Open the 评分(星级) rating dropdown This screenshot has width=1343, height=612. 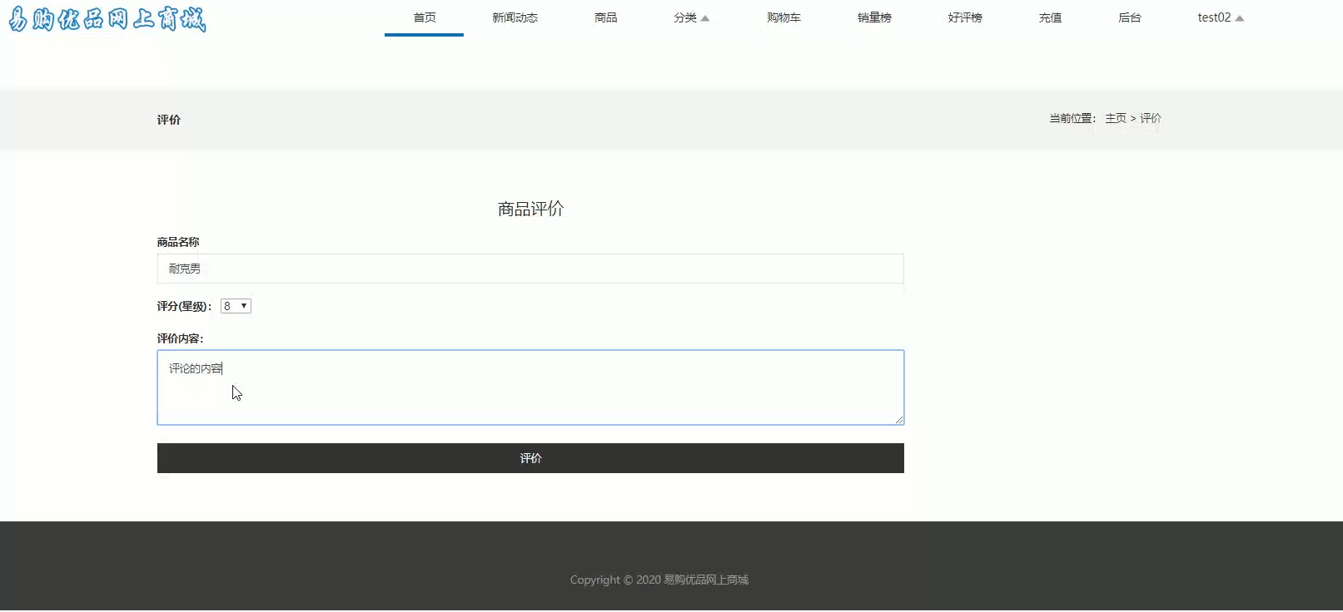pos(236,306)
